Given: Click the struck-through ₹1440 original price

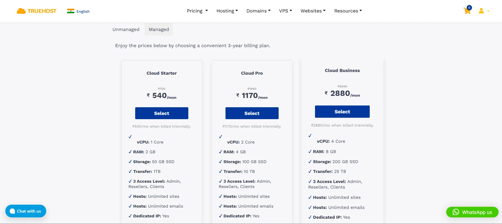Looking at the screenshot, I should click(252, 89).
